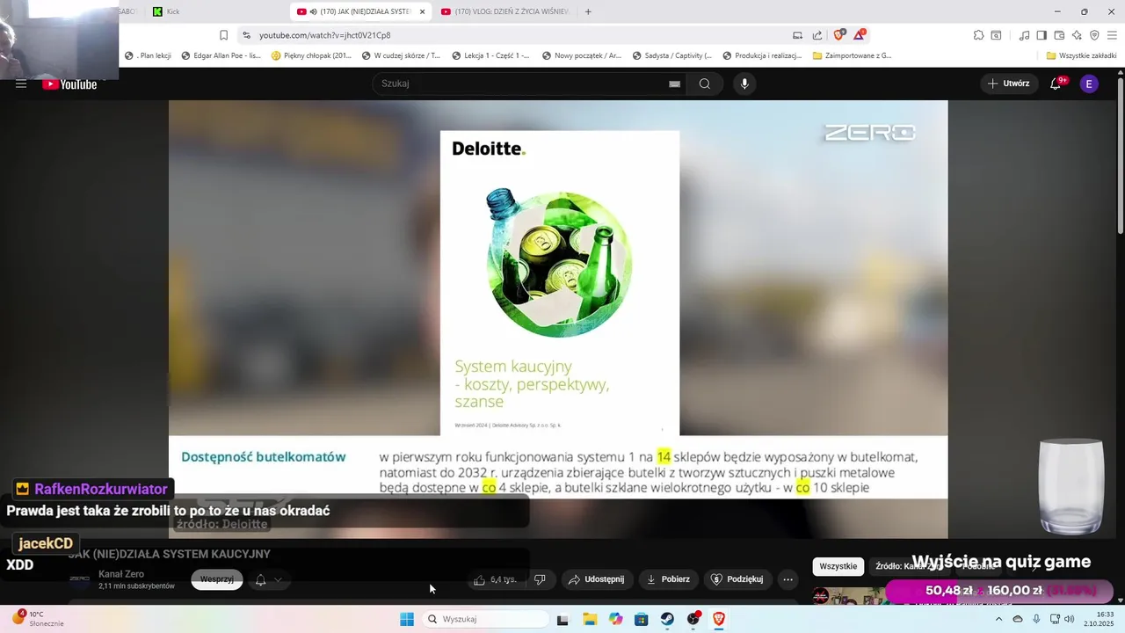Click the 'Wesprzyj' join button

click(217, 579)
